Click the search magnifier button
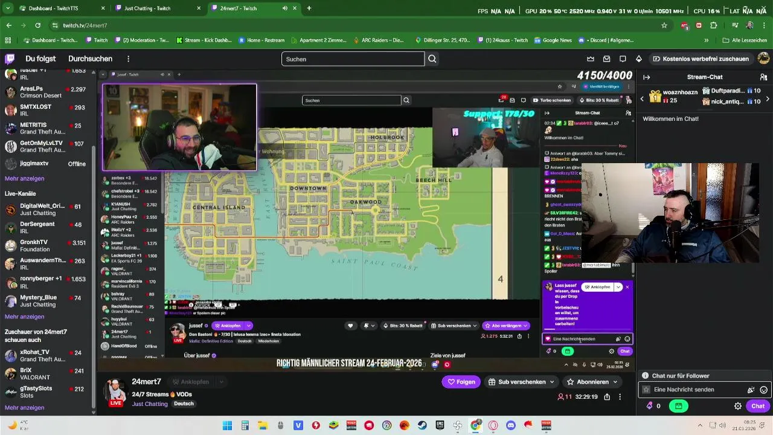The width and height of the screenshot is (773, 435). pyautogui.click(x=432, y=59)
